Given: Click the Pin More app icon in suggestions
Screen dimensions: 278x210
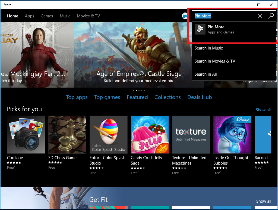Looking at the screenshot, I should point(200,29).
